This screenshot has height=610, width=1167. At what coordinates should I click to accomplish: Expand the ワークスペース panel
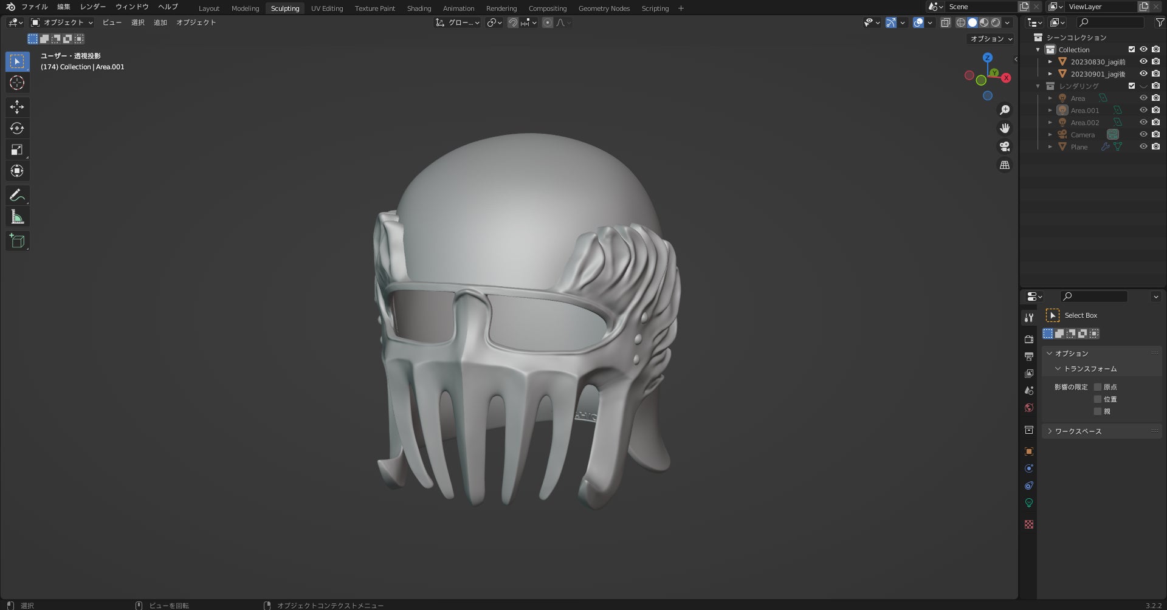point(1078,431)
